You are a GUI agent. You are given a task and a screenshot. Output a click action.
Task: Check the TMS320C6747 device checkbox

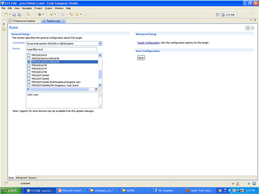pos(29,69)
